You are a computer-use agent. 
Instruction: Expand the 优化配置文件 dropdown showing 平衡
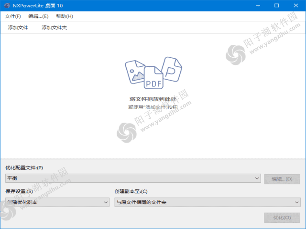click(x=133, y=178)
